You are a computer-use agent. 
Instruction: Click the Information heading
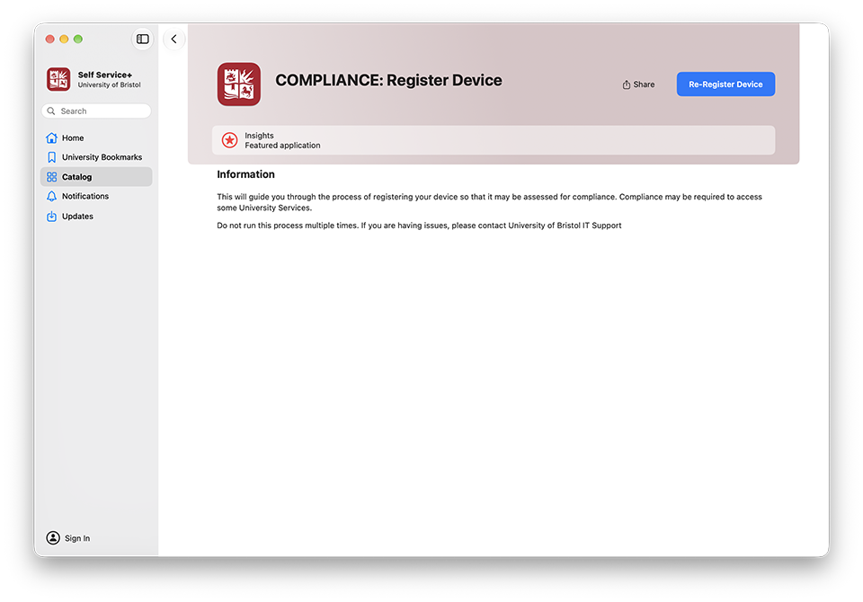[245, 174]
